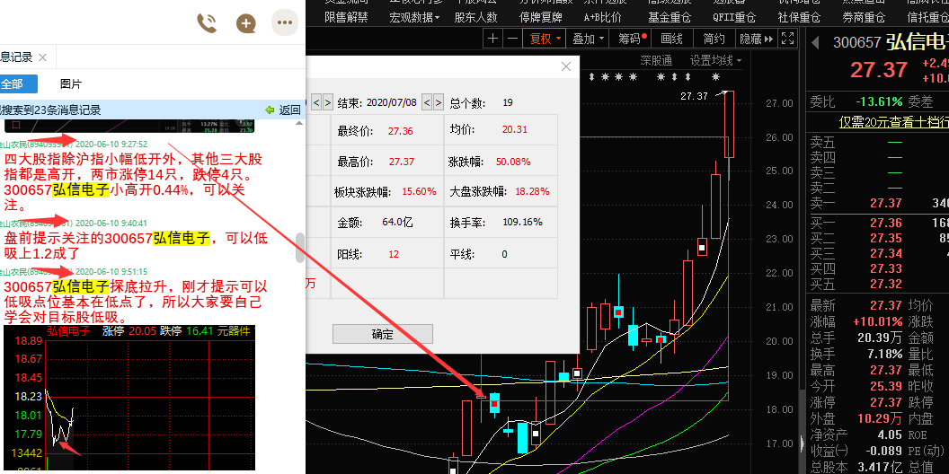Image resolution: width=949 pixels, height=474 pixels.
Task: Click the 27.37 high price label on chart
Action: pyautogui.click(x=694, y=96)
